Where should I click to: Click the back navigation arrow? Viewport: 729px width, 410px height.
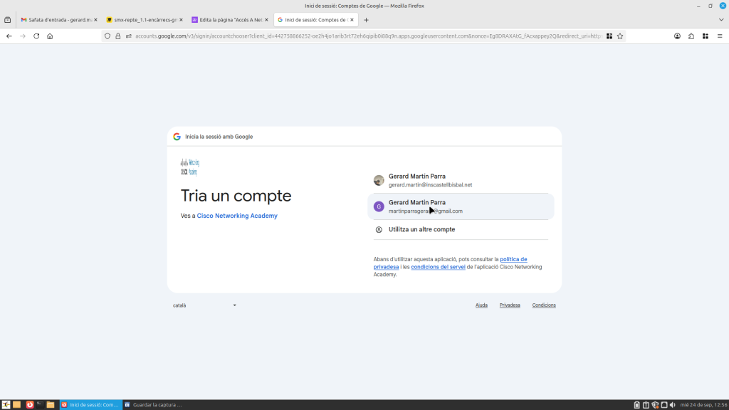pyautogui.click(x=9, y=36)
